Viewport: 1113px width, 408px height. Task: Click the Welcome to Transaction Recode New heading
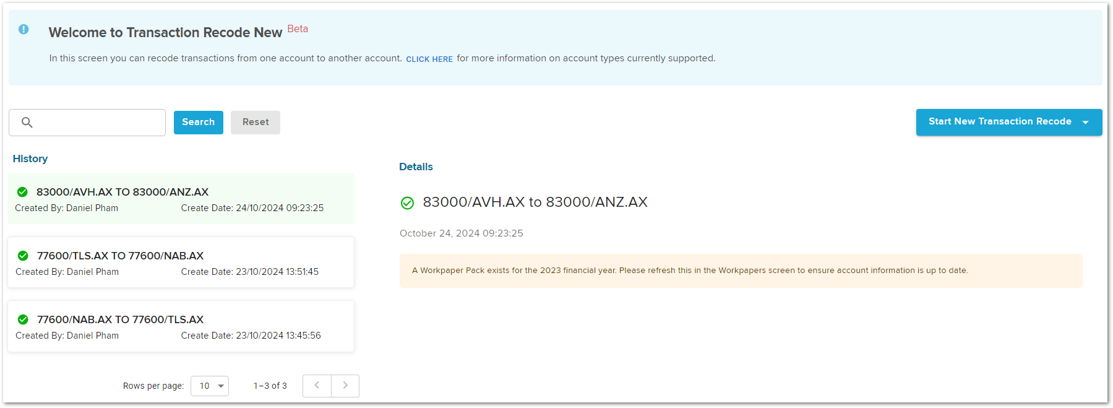[165, 33]
